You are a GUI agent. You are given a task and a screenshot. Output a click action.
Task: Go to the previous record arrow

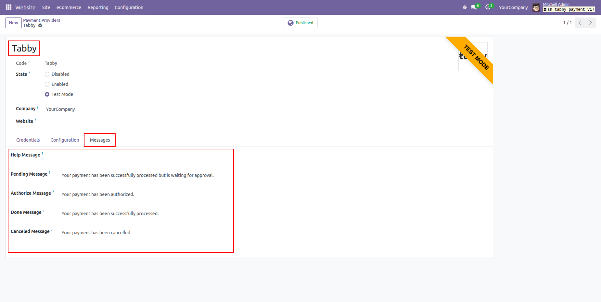(580, 23)
